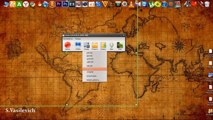Screen dimensions: 213x120
Task: Take a screenshot with the Снимок monitor icon
Action: coord(78,46)
